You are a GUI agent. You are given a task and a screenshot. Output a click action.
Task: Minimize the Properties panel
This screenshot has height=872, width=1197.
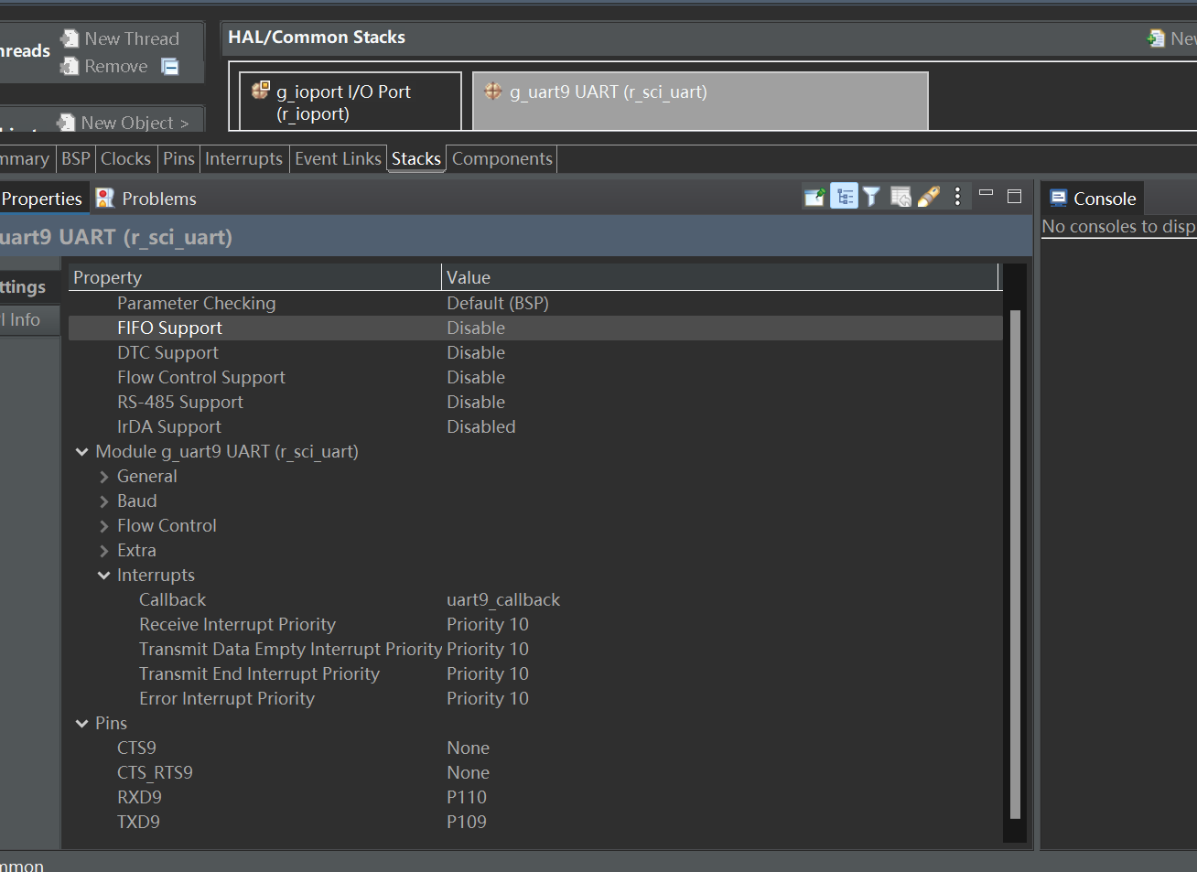click(x=986, y=193)
